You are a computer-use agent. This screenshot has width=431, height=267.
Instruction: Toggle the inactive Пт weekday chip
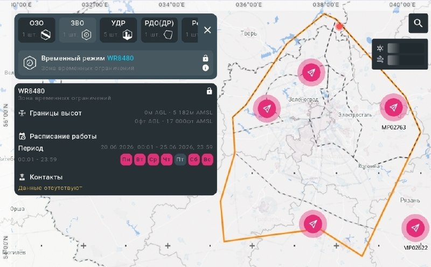[180, 160]
